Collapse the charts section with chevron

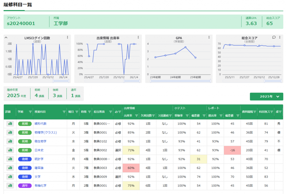[6, 38]
